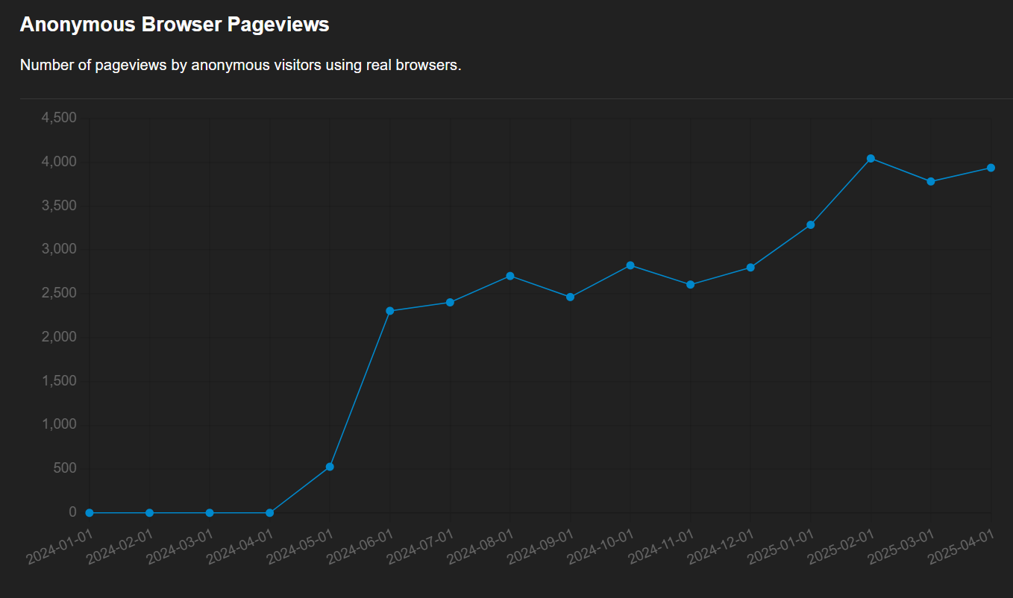Click the 2025-01-01 data point

pos(811,225)
